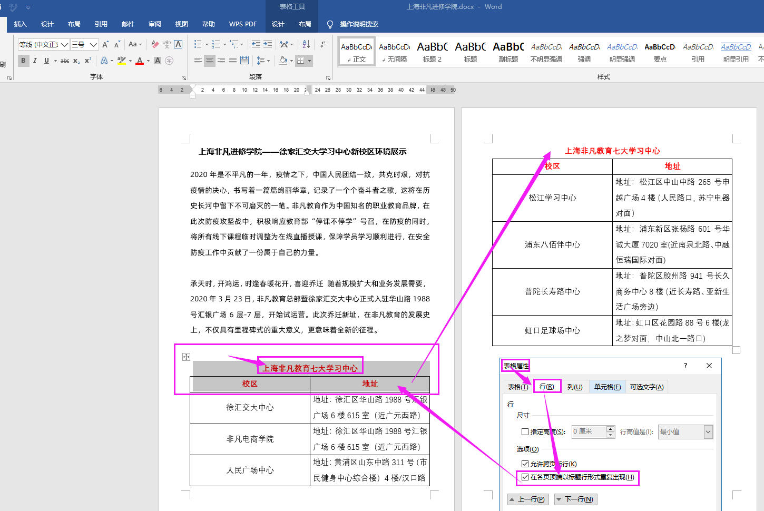This screenshot has width=764, height=511.
Task: Switch to 行(R) tab in dialog
Action: coord(547,387)
